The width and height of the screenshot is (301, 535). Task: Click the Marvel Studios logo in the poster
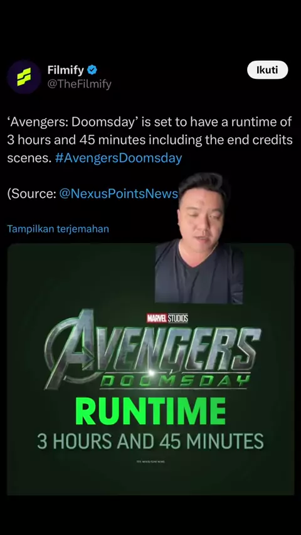[x=167, y=318]
